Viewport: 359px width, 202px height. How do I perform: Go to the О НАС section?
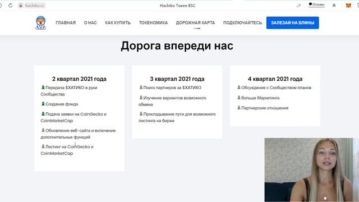(90, 22)
